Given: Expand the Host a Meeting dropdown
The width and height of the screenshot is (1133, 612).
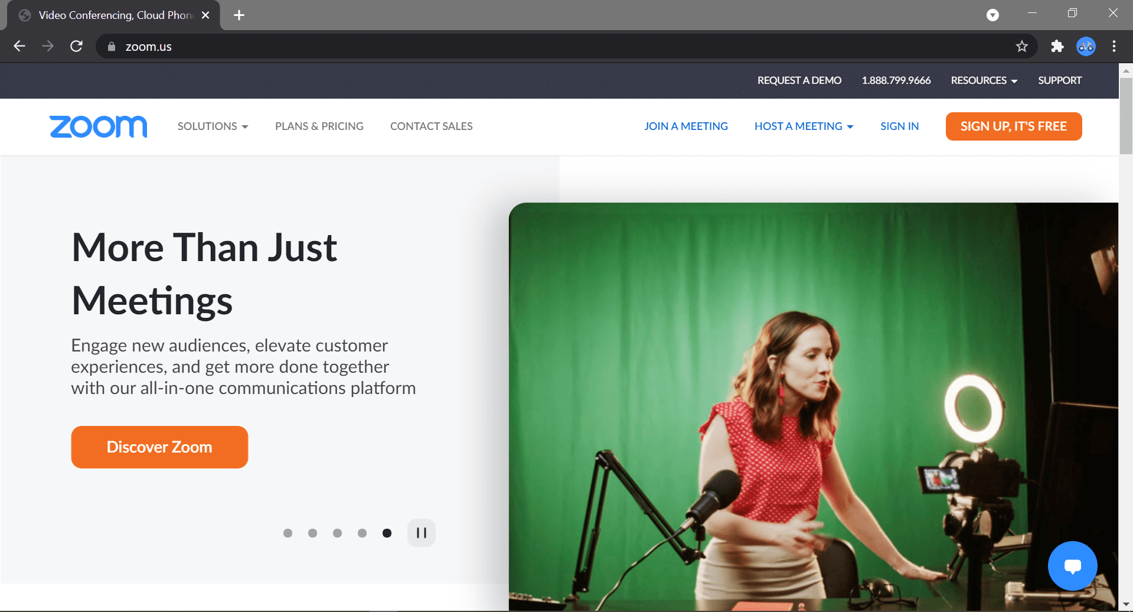Looking at the screenshot, I should pos(804,126).
